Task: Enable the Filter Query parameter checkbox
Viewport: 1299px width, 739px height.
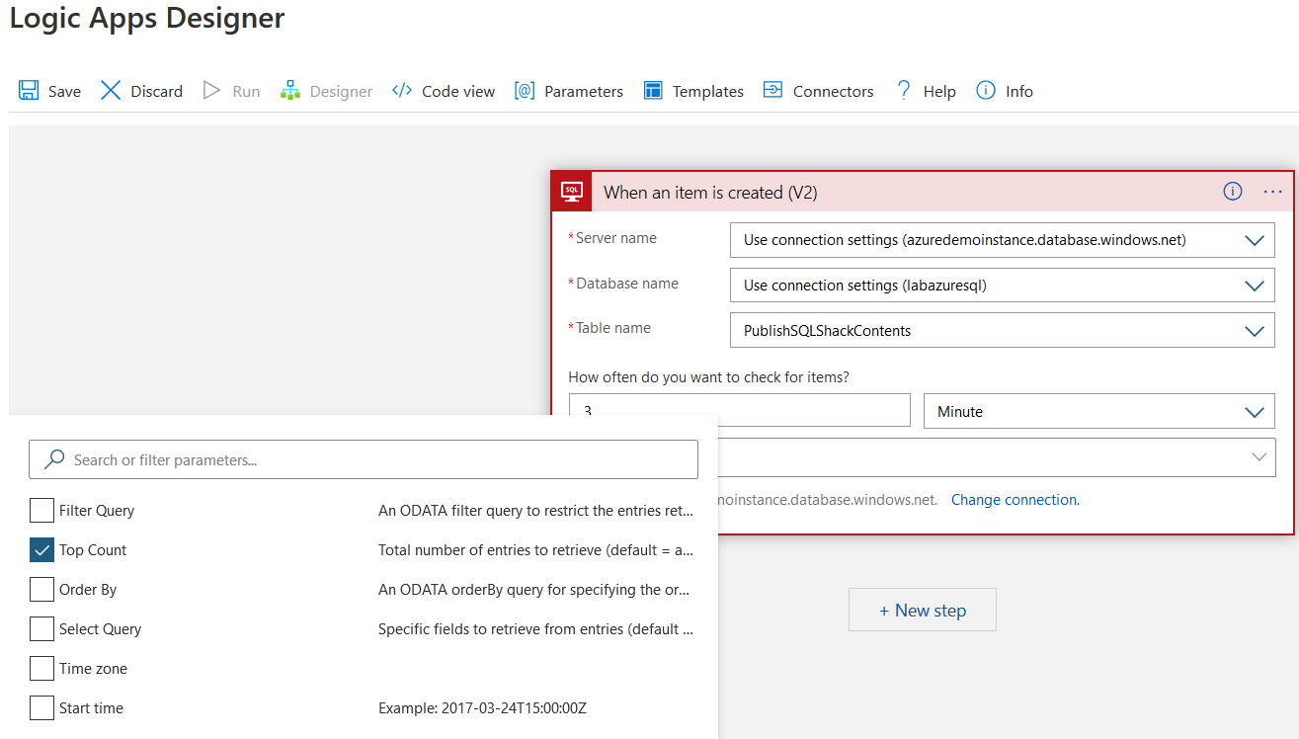Action: click(41, 511)
